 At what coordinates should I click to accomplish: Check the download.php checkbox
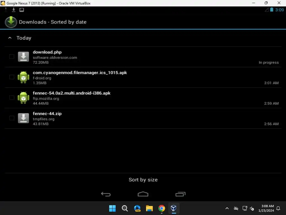pyautogui.click(x=12, y=57)
